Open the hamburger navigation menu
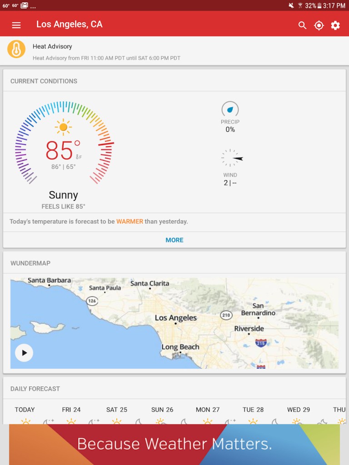 click(16, 25)
